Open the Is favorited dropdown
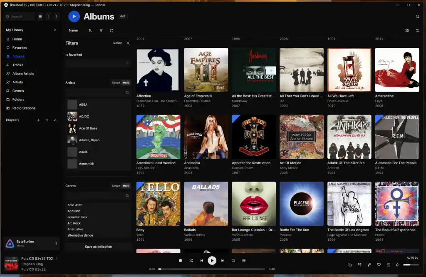426x277 pixels. [x=98, y=63]
